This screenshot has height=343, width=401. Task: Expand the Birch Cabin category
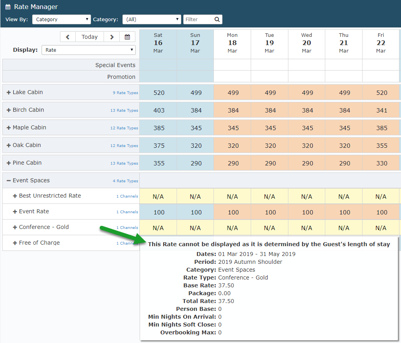point(9,110)
